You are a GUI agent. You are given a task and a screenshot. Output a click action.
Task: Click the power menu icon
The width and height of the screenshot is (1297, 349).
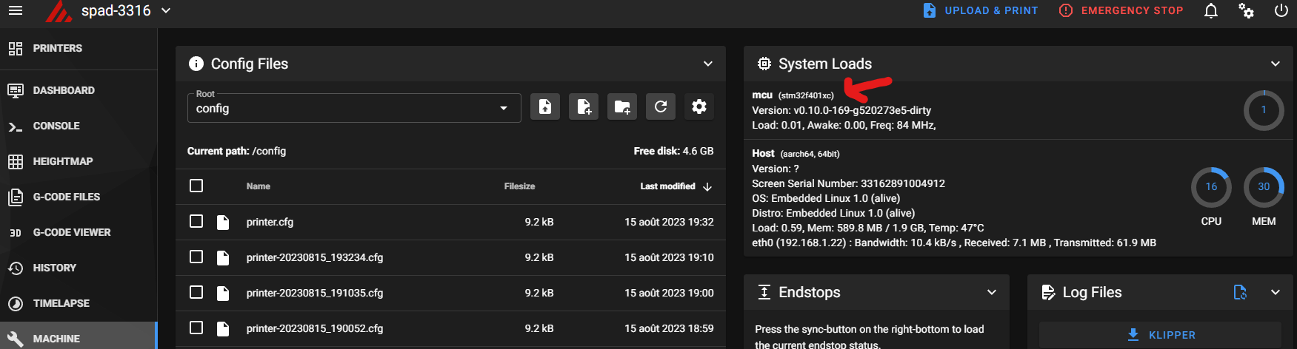tap(1281, 11)
